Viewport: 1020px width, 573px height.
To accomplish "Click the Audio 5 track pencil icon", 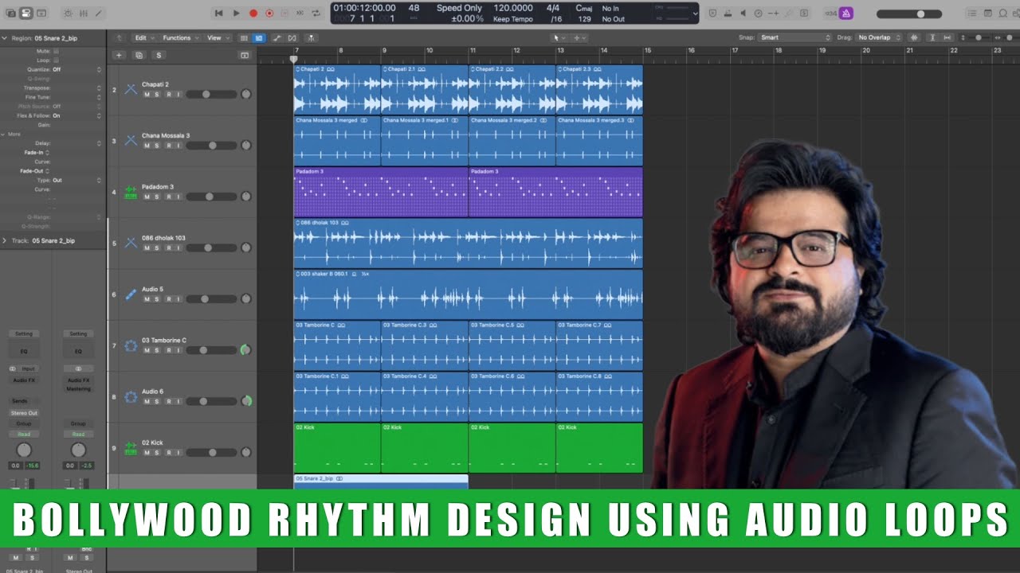I will tap(131, 294).
